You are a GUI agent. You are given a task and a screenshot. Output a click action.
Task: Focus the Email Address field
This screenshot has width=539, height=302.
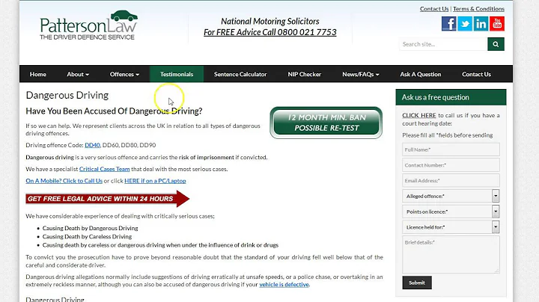click(x=451, y=180)
